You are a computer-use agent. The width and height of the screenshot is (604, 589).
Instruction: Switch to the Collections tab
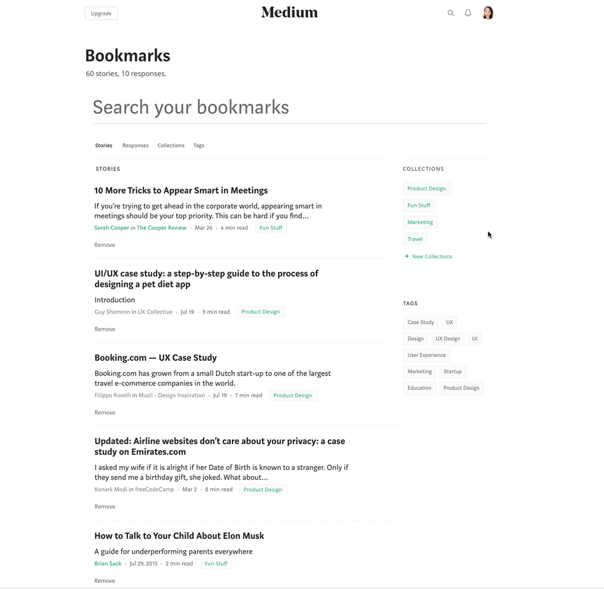pos(171,145)
